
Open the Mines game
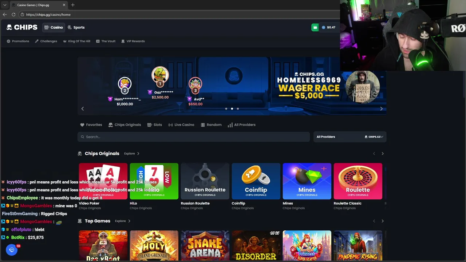tap(307, 181)
